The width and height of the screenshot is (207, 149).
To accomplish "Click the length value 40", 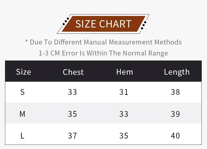I will click(x=175, y=136).
